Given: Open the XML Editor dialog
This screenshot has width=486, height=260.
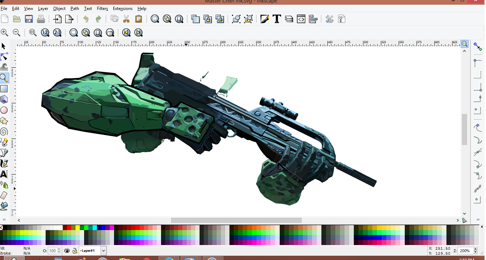Looking at the screenshot, I should pos(301,19).
